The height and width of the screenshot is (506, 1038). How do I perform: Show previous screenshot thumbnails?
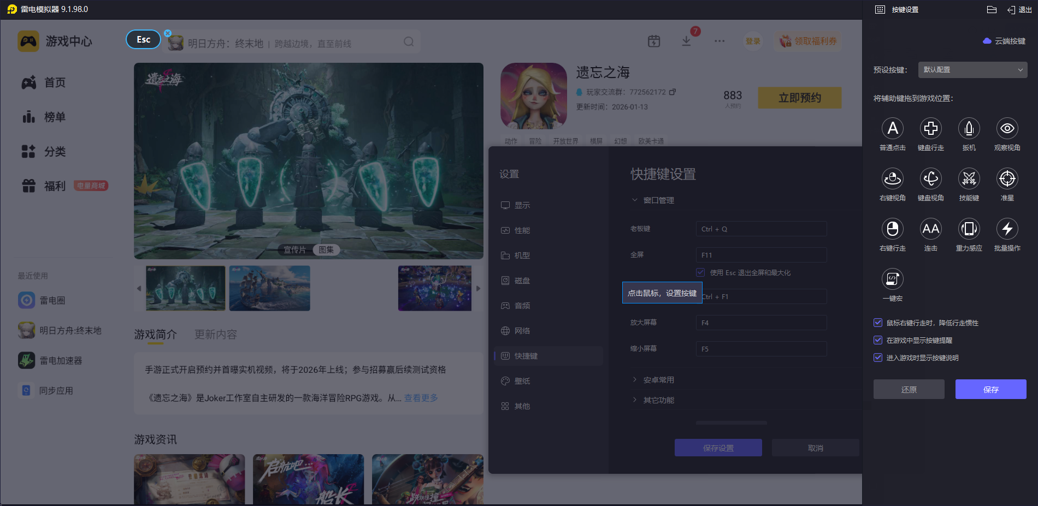pyautogui.click(x=139, y=288)
